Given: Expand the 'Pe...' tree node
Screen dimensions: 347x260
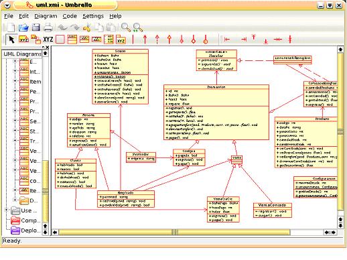Looking at the screenshot, I should 15,90.
